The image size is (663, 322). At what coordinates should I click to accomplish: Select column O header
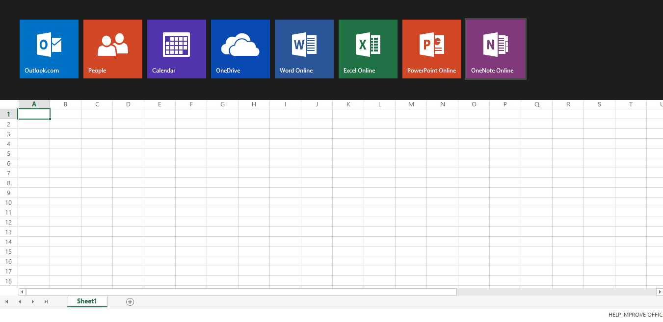tap(474, 104)
